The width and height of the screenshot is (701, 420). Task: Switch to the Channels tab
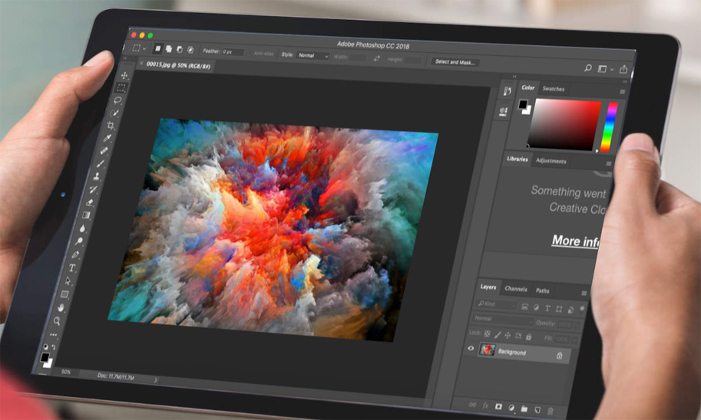[516, 289]
